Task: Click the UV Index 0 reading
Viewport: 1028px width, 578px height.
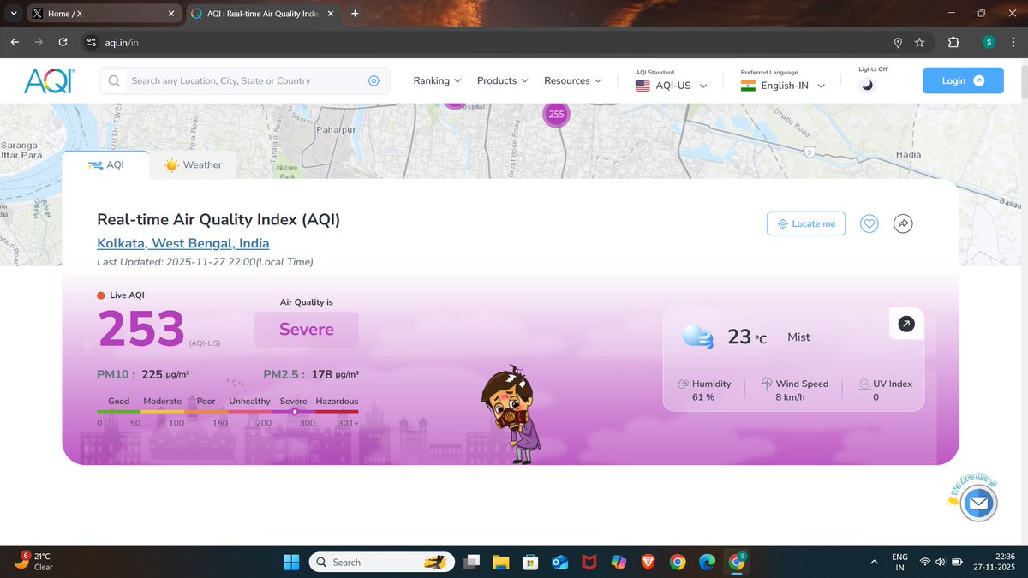Action: coord(885,390)
